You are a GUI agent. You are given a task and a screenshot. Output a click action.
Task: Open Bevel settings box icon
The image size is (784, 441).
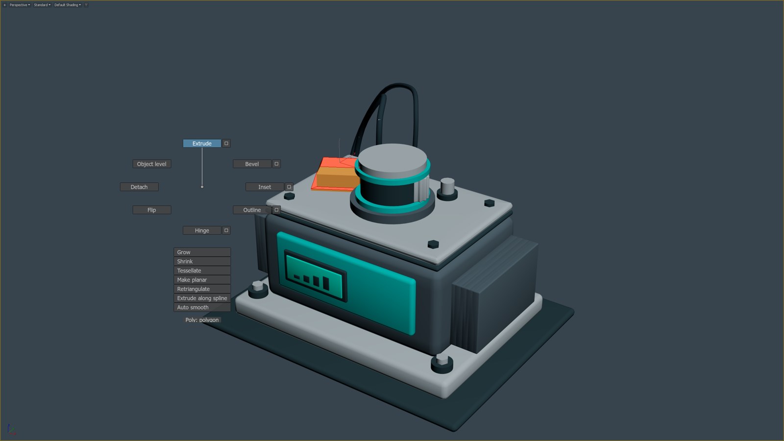276,164
